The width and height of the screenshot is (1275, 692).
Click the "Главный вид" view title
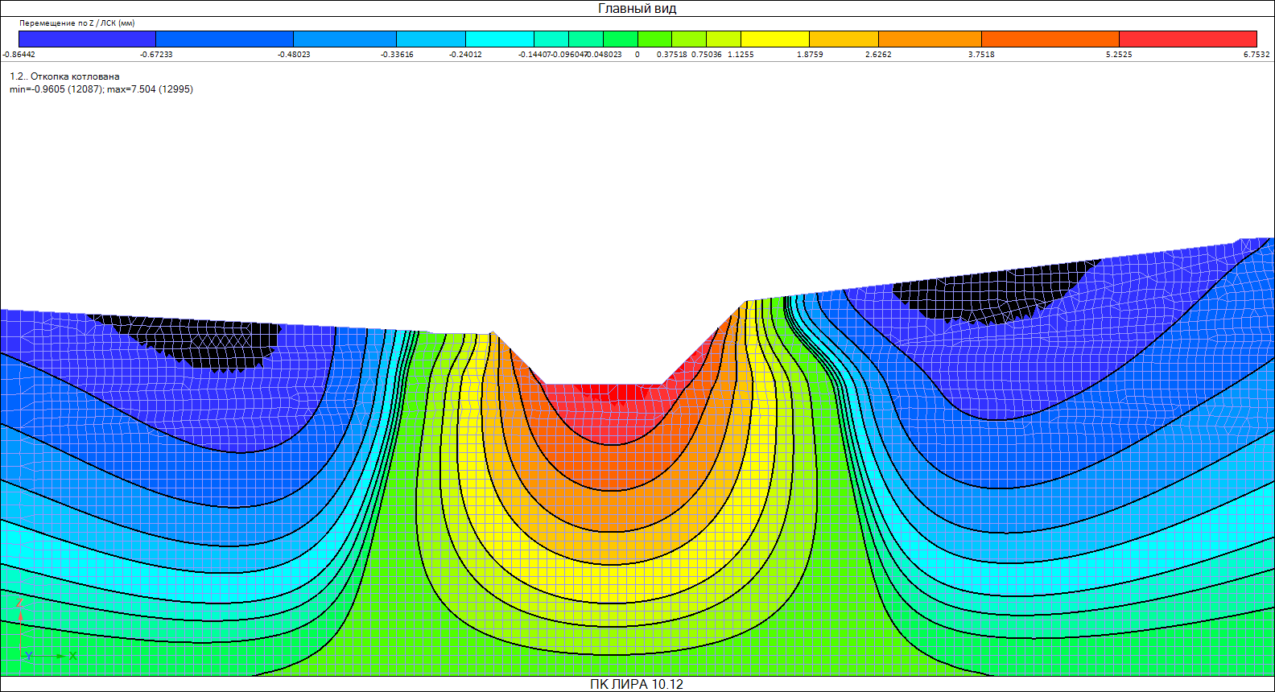point(637,9)
